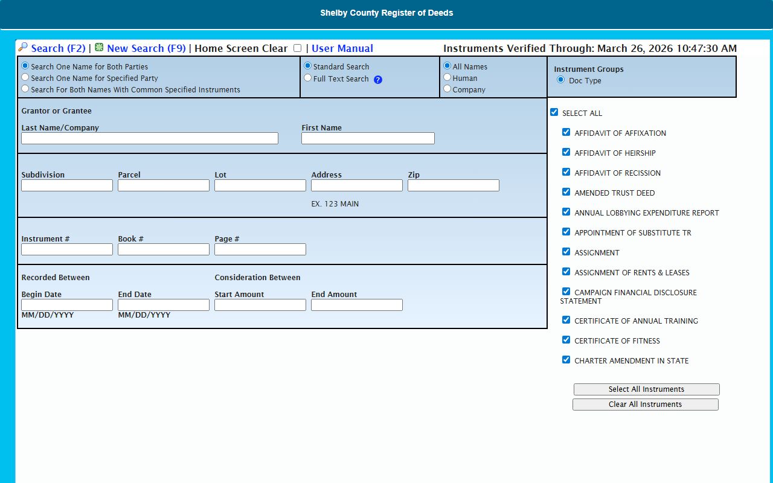Uncheck AFFIDAVIT OF HEIRSHIP
This screenshot has height=483, width=773.
coord(566,152)
